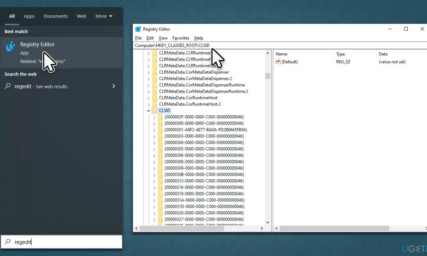This screenshot has width=427, height=256.
Task: Open regedit web results arrow
Action: tap(114, 86)
